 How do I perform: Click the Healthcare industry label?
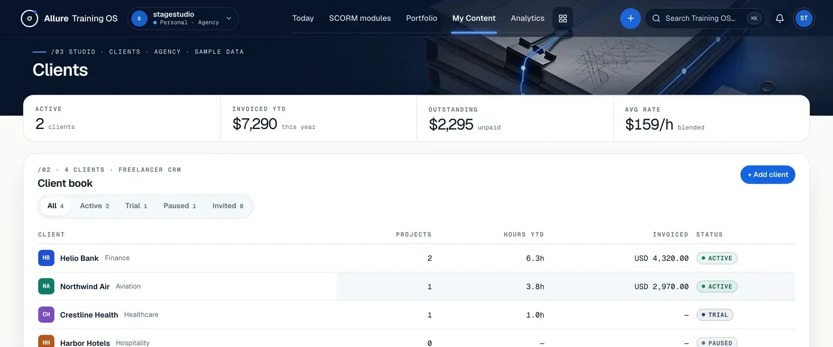tap(141, 315)
